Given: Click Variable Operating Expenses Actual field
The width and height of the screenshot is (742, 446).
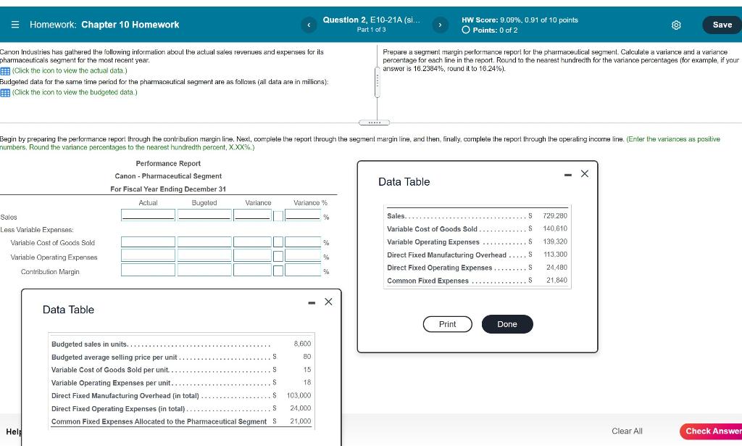Looking at the screenshot, I should point(148,256).
